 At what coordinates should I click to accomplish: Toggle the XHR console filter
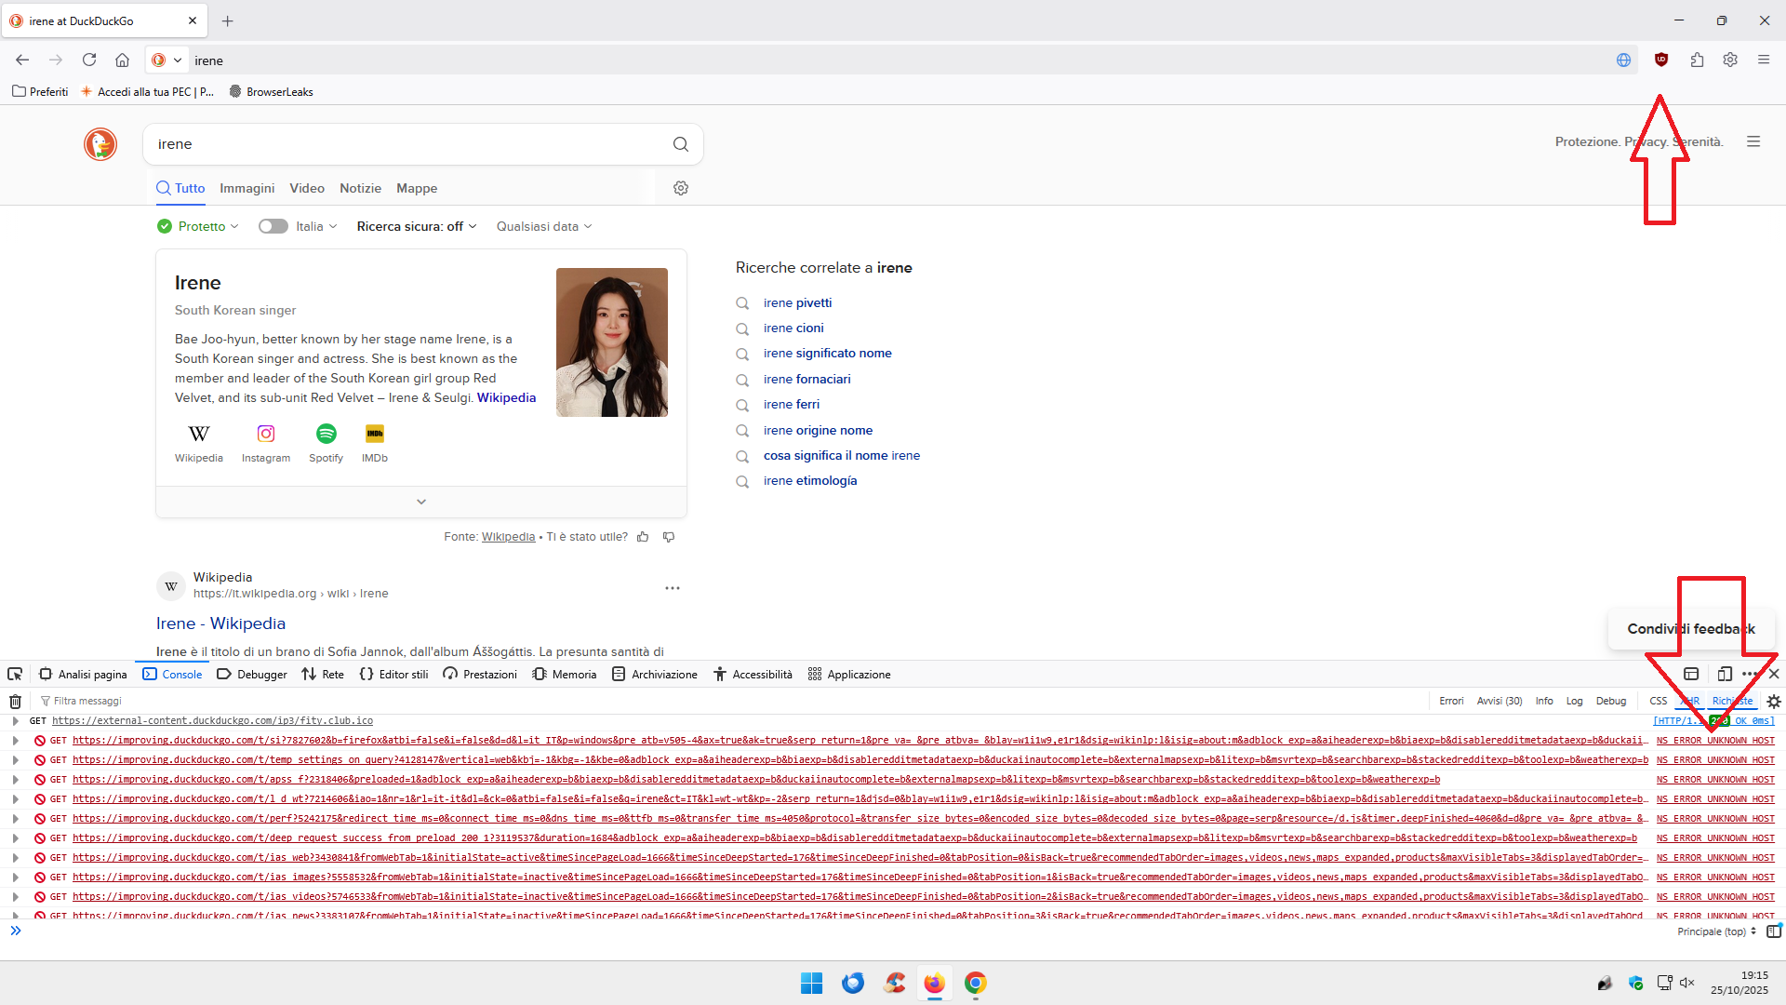1690,701
